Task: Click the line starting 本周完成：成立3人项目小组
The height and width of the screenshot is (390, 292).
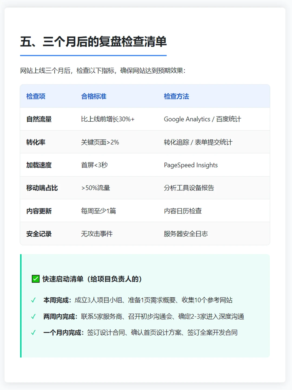Action: click(138, 300)
